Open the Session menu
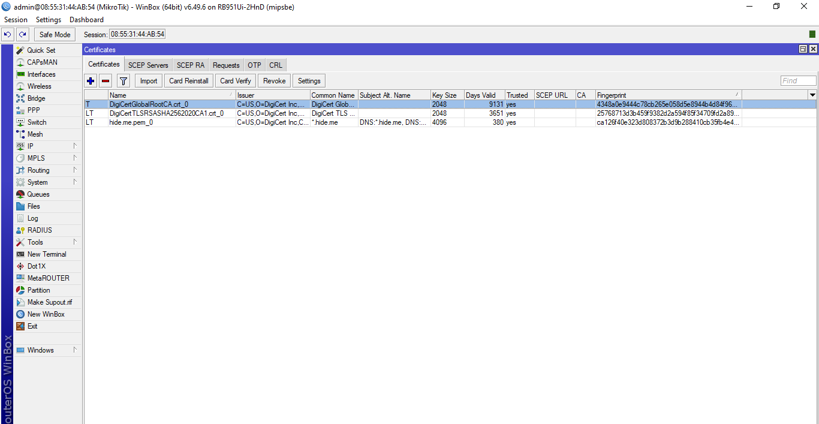The image size is (819, 424). [x=16, y=20]
